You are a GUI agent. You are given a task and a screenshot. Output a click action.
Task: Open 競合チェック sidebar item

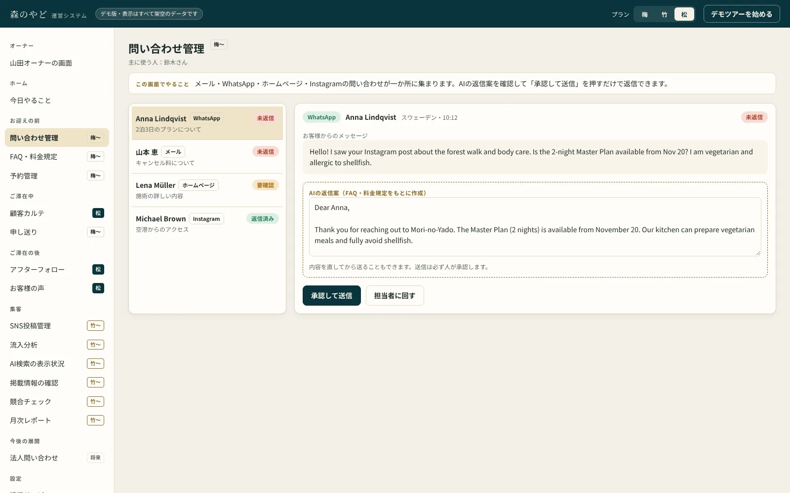pyautogui.click(x=57, y=401)
